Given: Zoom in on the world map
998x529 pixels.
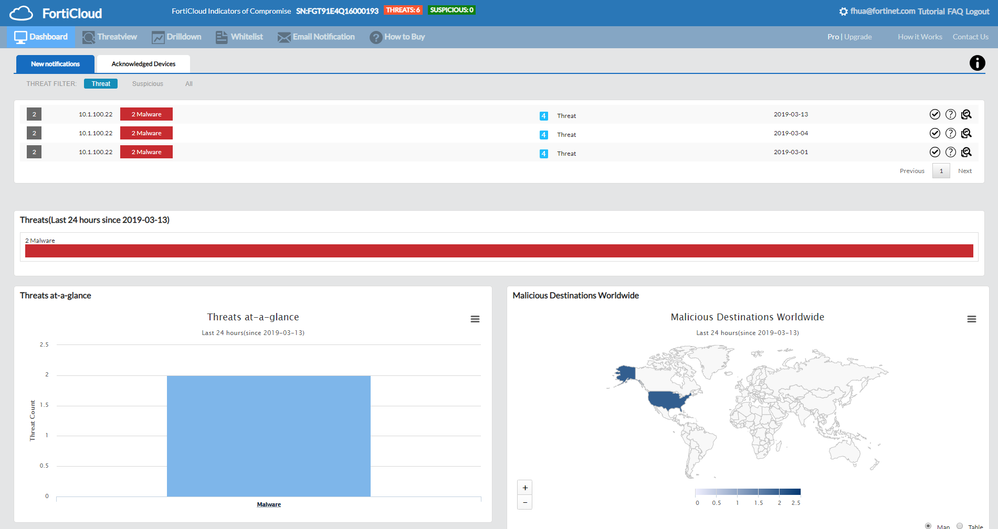Looking at the screenshot, I should pyautogui.click(x=525, y=488).
